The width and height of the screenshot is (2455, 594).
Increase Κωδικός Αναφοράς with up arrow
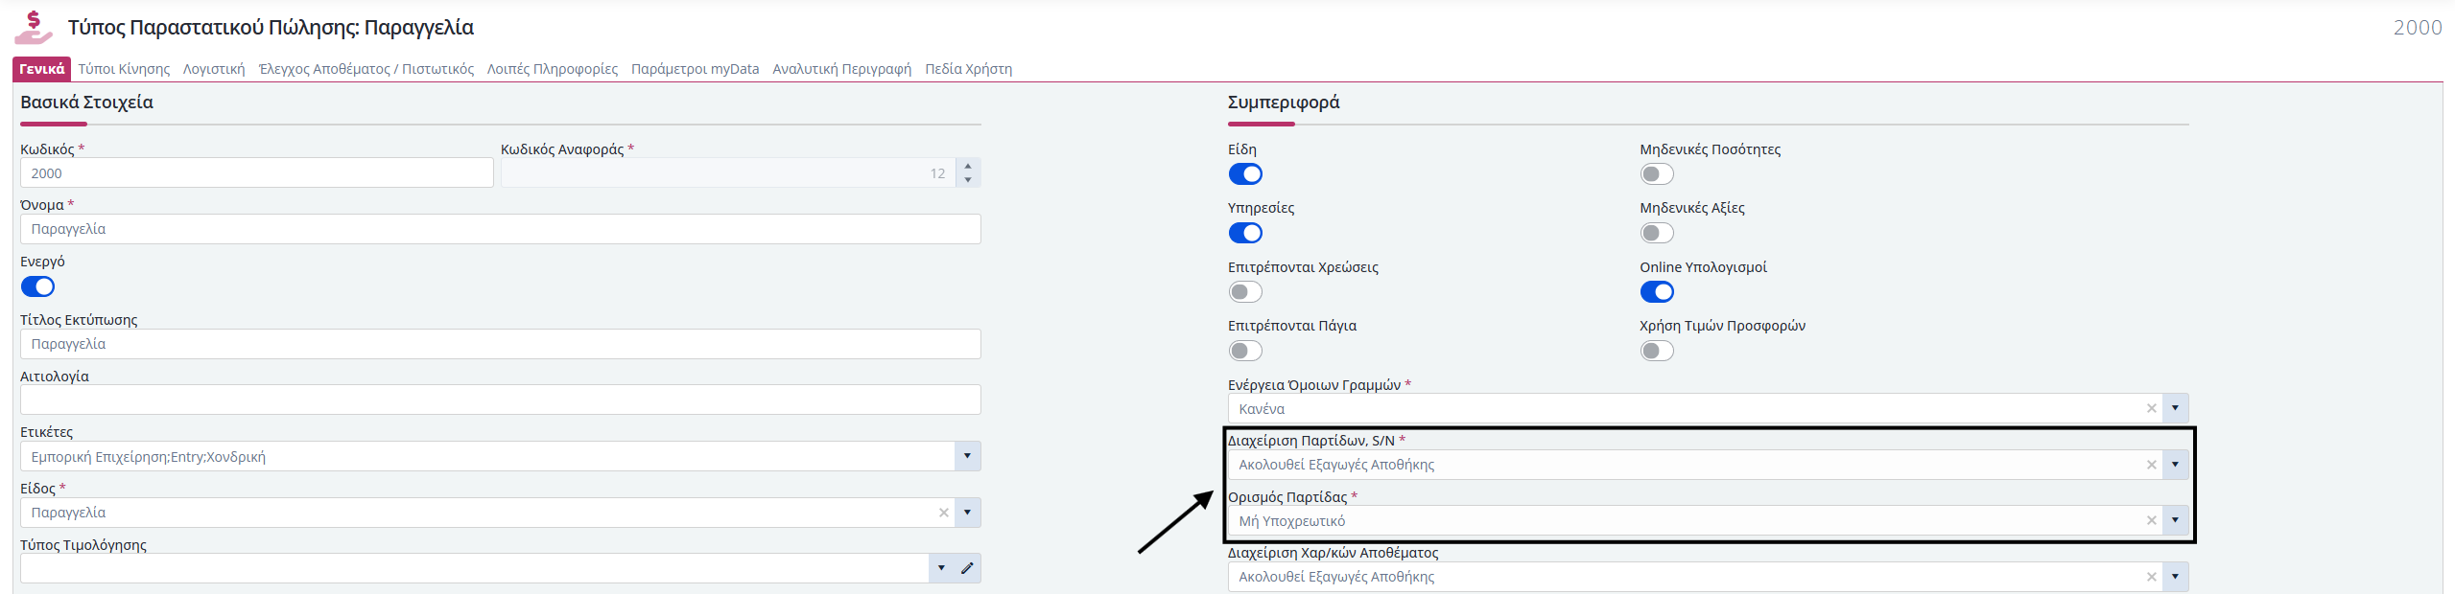point(968,166)
